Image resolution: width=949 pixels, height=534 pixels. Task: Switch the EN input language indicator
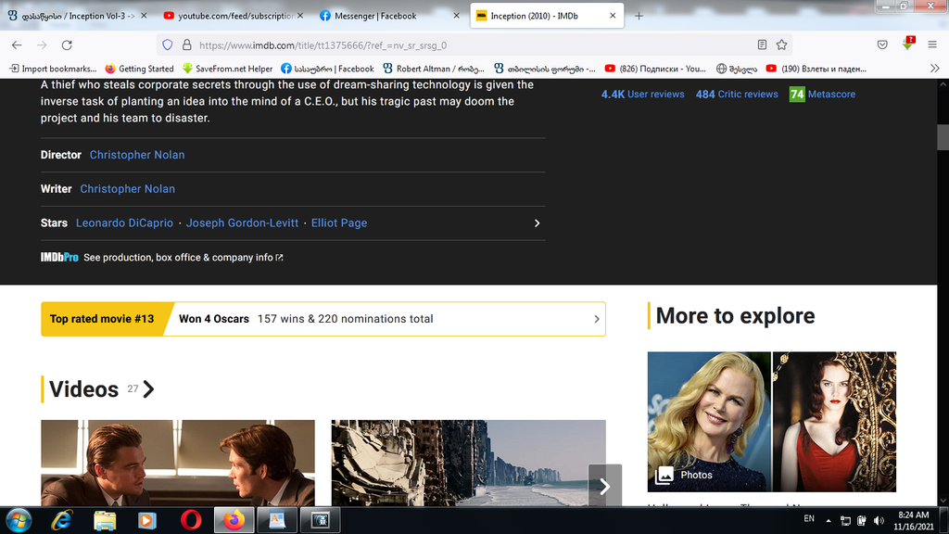[809, 519]
